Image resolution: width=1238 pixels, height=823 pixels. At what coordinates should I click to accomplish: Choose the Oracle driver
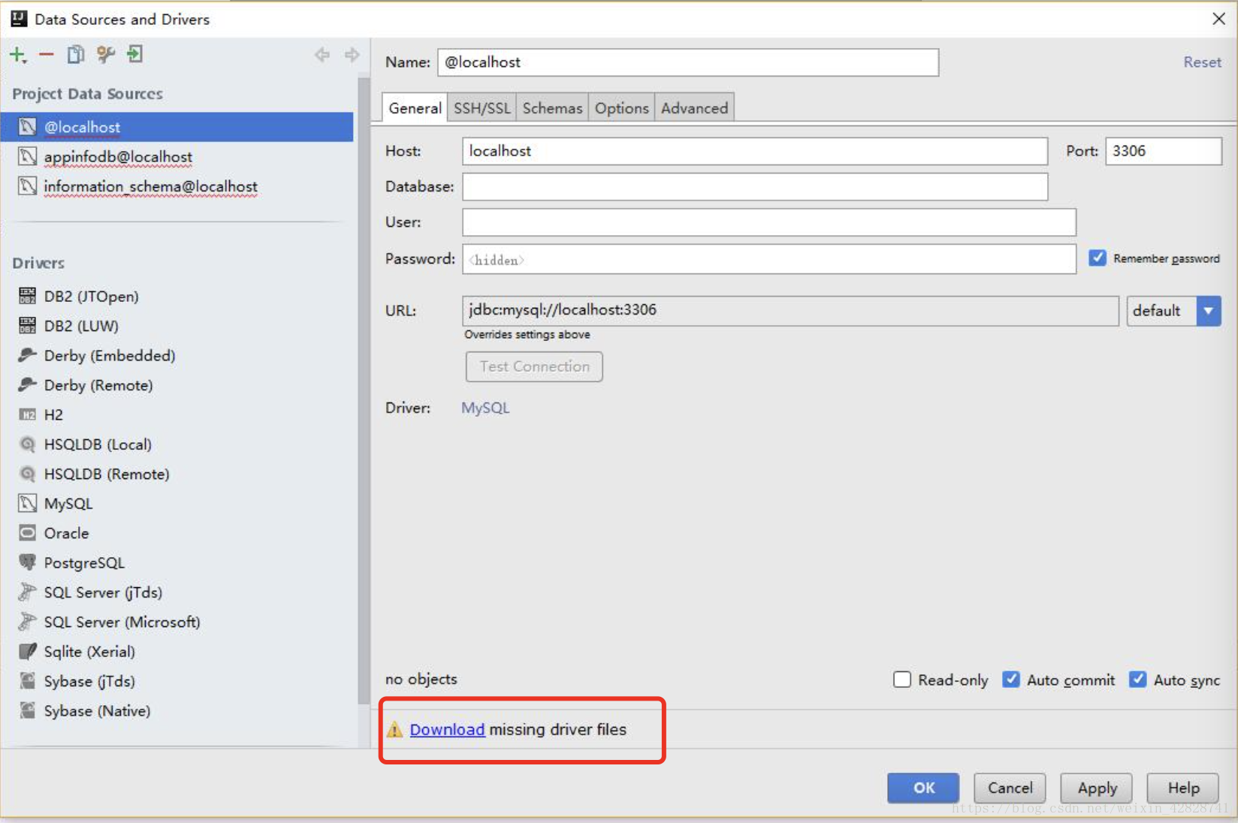click(66, 533)
